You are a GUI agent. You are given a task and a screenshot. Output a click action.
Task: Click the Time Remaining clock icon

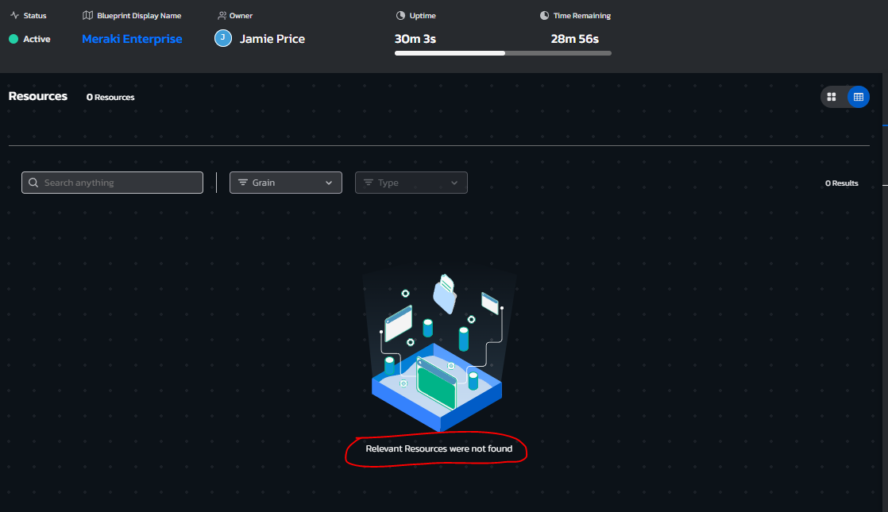(x=544, y=14)
